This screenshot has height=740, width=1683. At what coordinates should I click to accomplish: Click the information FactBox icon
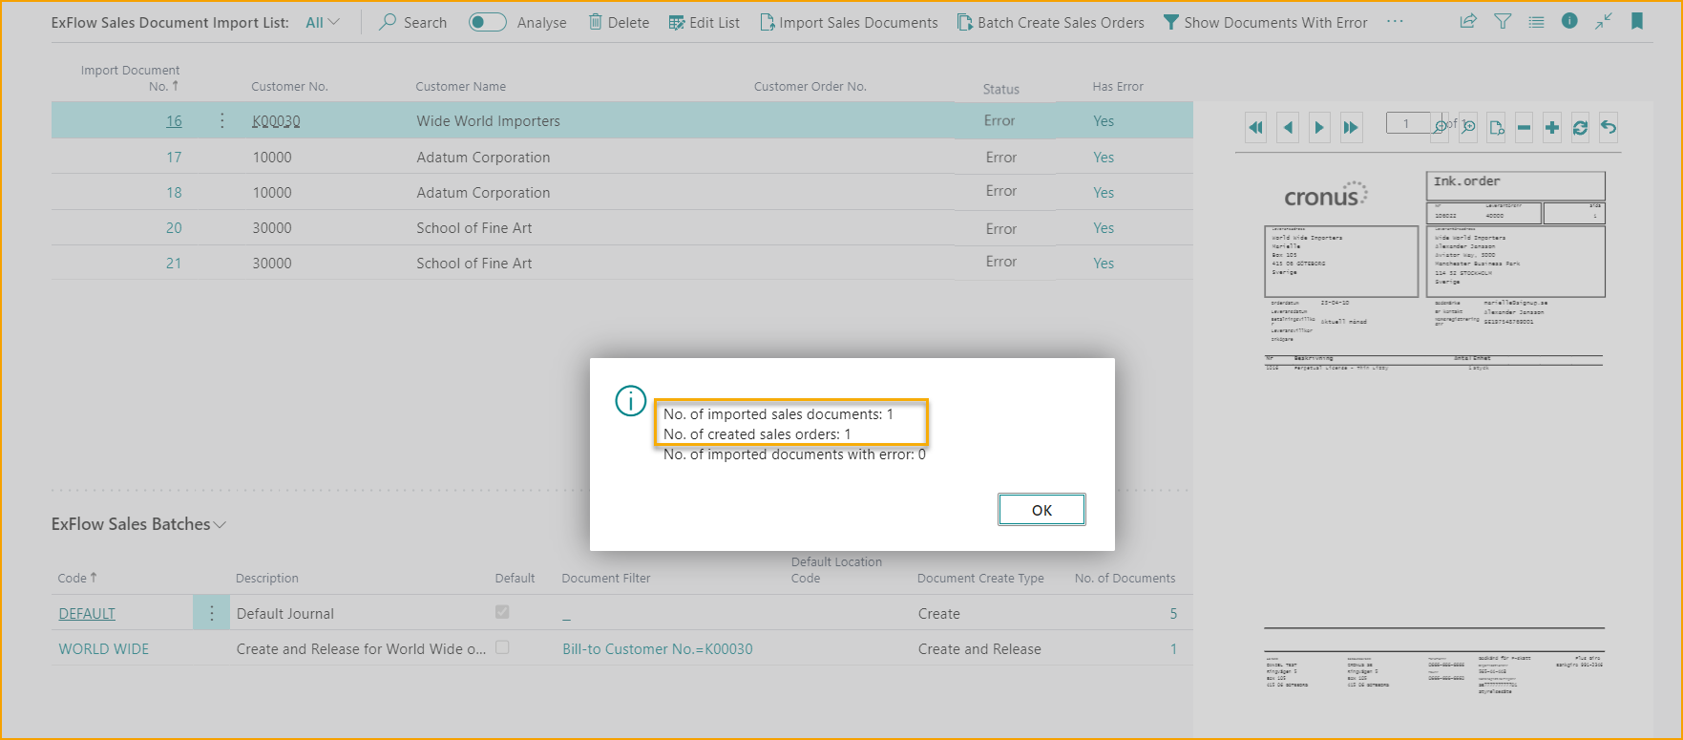point(1569,21)
